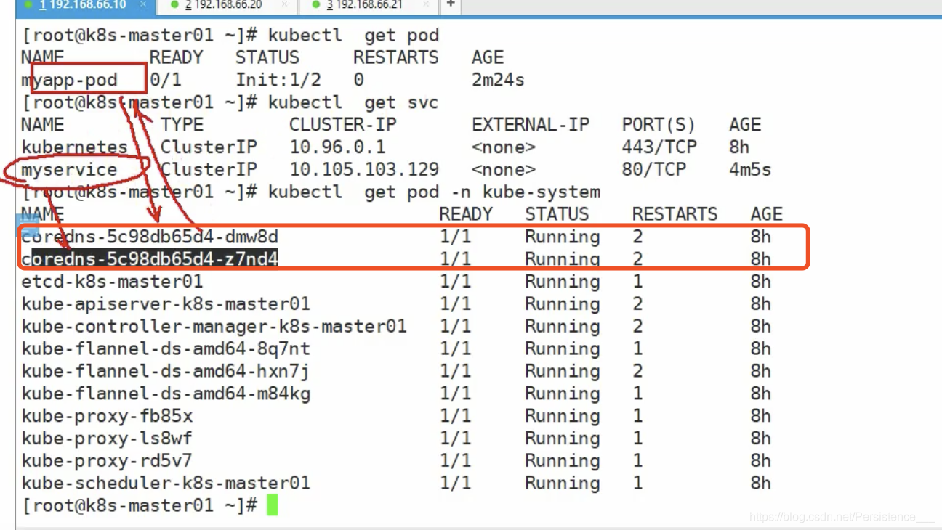Click the green status dot on tab 192.168.66.20
Image resolution: width=942 pixels, height=530 pixels.
coord(174,5)
